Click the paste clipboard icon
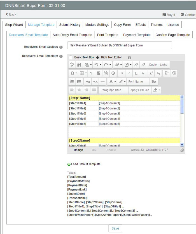The image size is (196, 234). tap(87, 65)
